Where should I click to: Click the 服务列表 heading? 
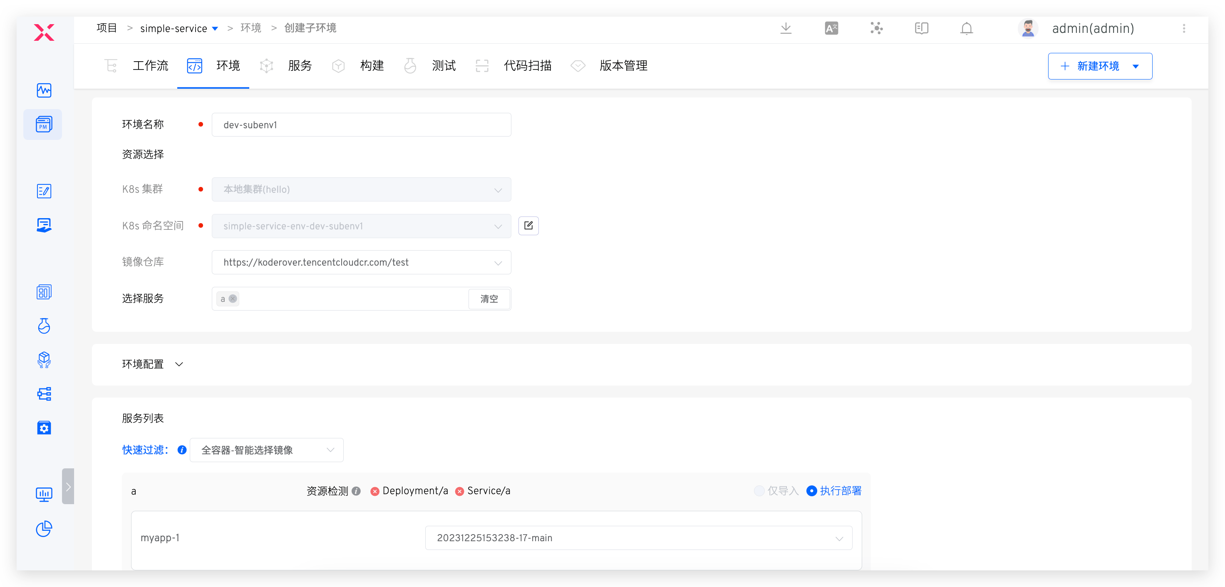(143, 418)
